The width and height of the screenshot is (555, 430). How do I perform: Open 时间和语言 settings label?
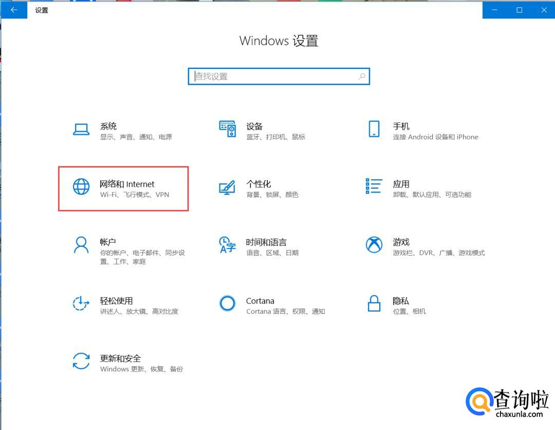click(266, 242)
